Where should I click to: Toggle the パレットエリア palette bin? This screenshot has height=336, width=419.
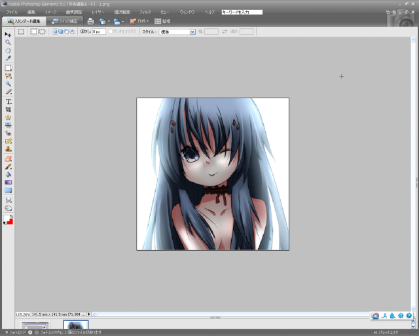click(x=386, y=332)
